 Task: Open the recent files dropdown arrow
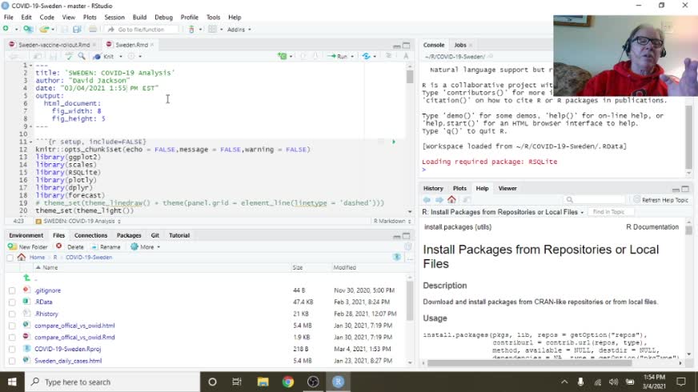[53, 30]
